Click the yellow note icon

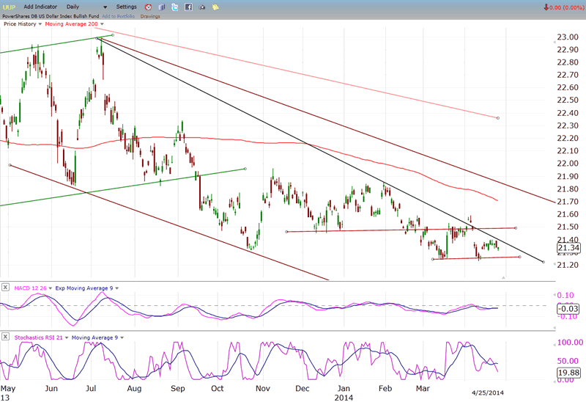[x=215, y=7]
